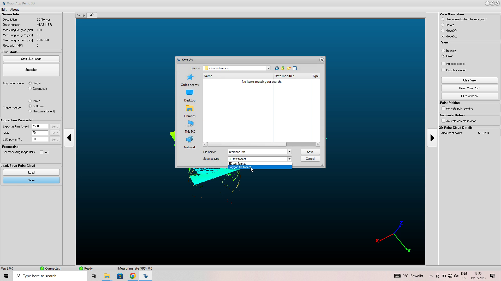Switch to the Setup tab
501x281 pixels.
click(81, 15)
